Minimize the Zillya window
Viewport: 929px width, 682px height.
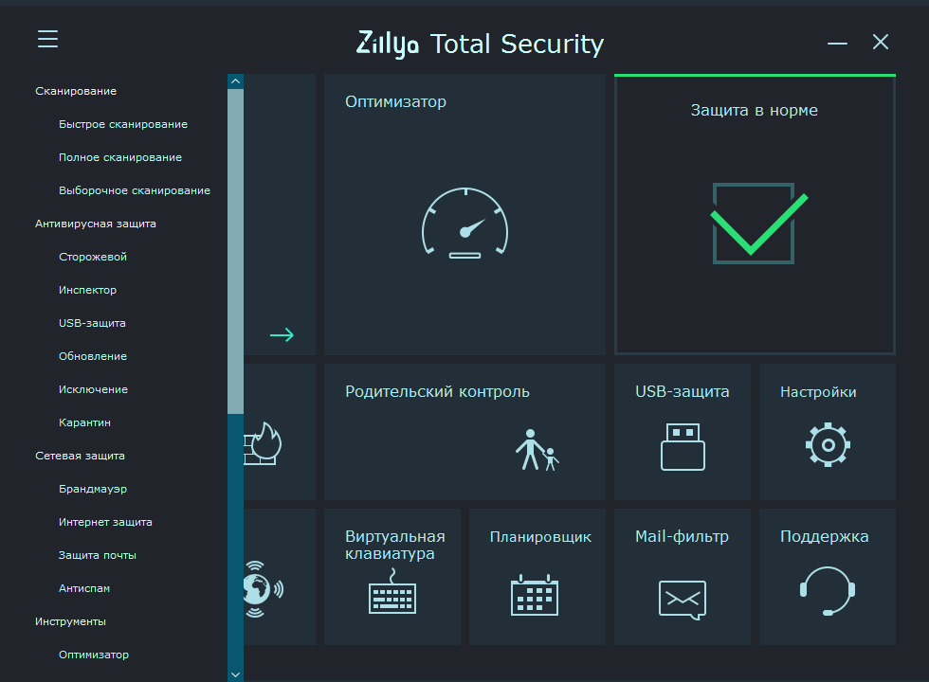pyautogui.click(x=837, y=44)
